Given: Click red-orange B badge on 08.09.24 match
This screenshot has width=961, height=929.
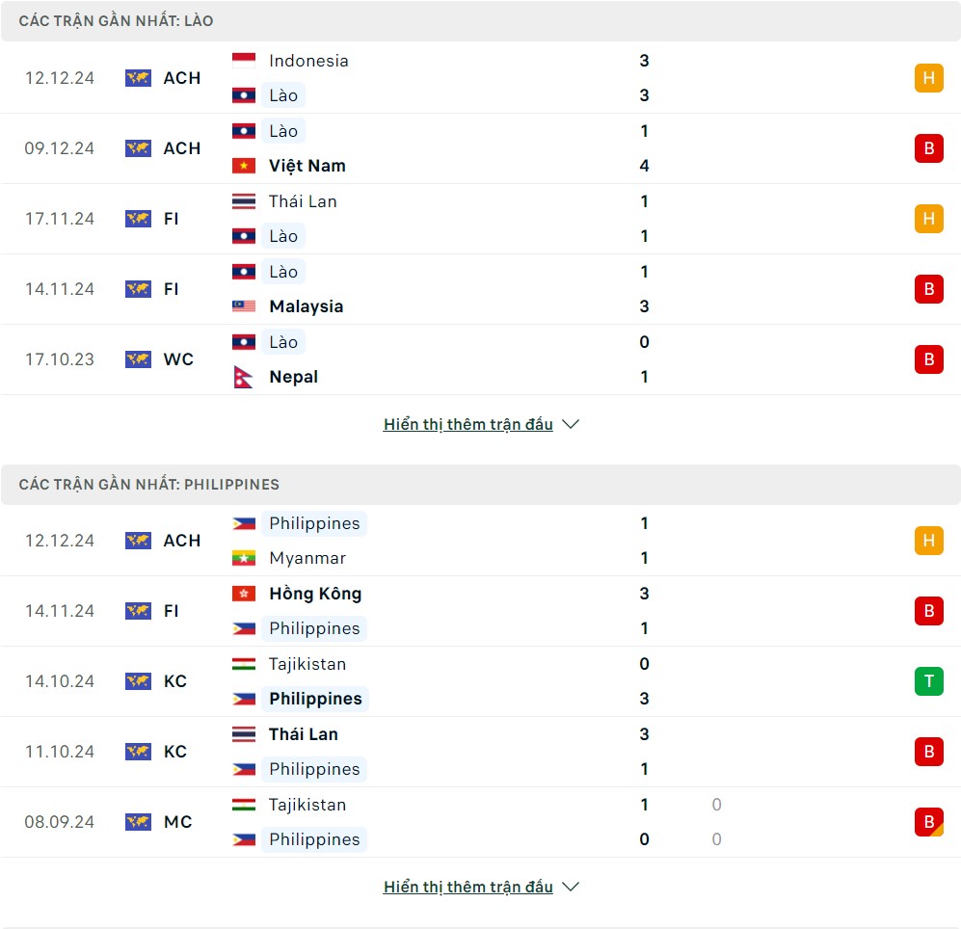Looking at the screenshot, I should coord(928,822).
